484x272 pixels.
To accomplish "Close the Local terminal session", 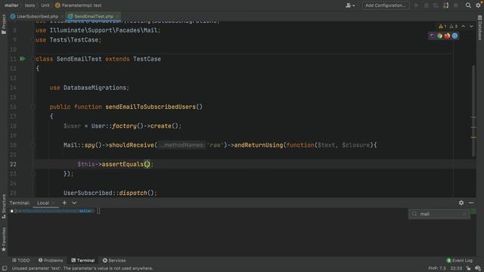I will (54, 203).
